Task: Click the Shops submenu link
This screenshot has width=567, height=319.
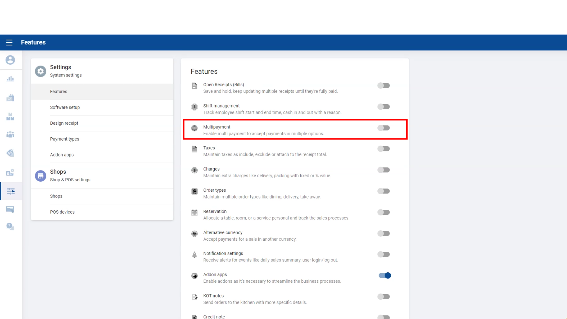Action: click(56, 196)
